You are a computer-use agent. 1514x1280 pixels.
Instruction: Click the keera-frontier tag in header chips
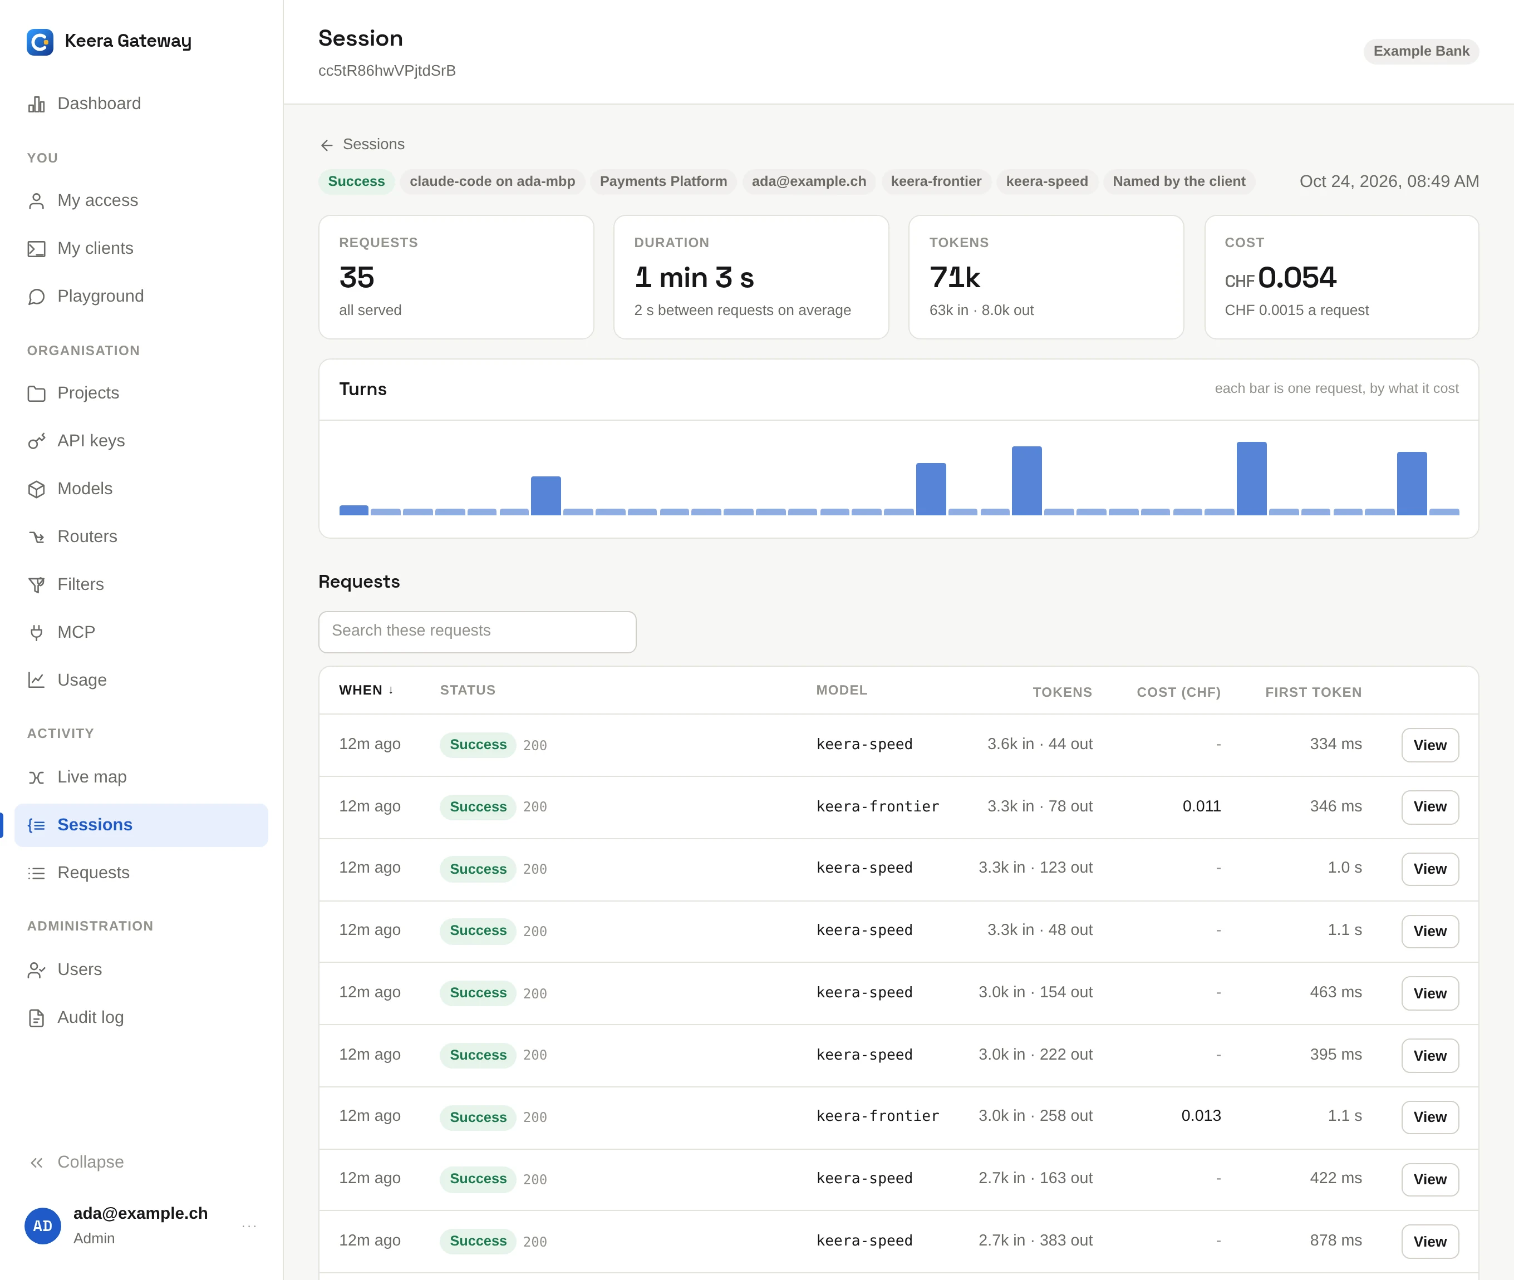pos(936,181)
